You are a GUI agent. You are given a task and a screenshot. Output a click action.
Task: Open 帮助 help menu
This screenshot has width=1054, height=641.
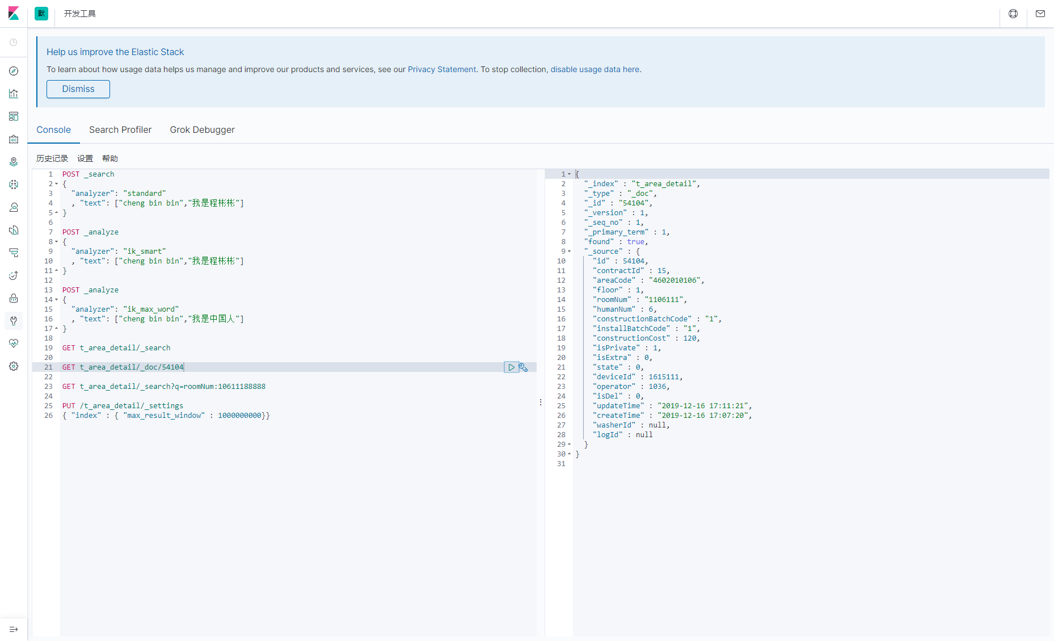point(110,158)
